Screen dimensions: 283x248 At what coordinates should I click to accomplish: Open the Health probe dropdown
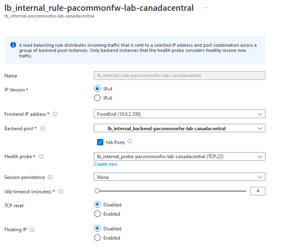pyautogui.click(x=179, y=157)
